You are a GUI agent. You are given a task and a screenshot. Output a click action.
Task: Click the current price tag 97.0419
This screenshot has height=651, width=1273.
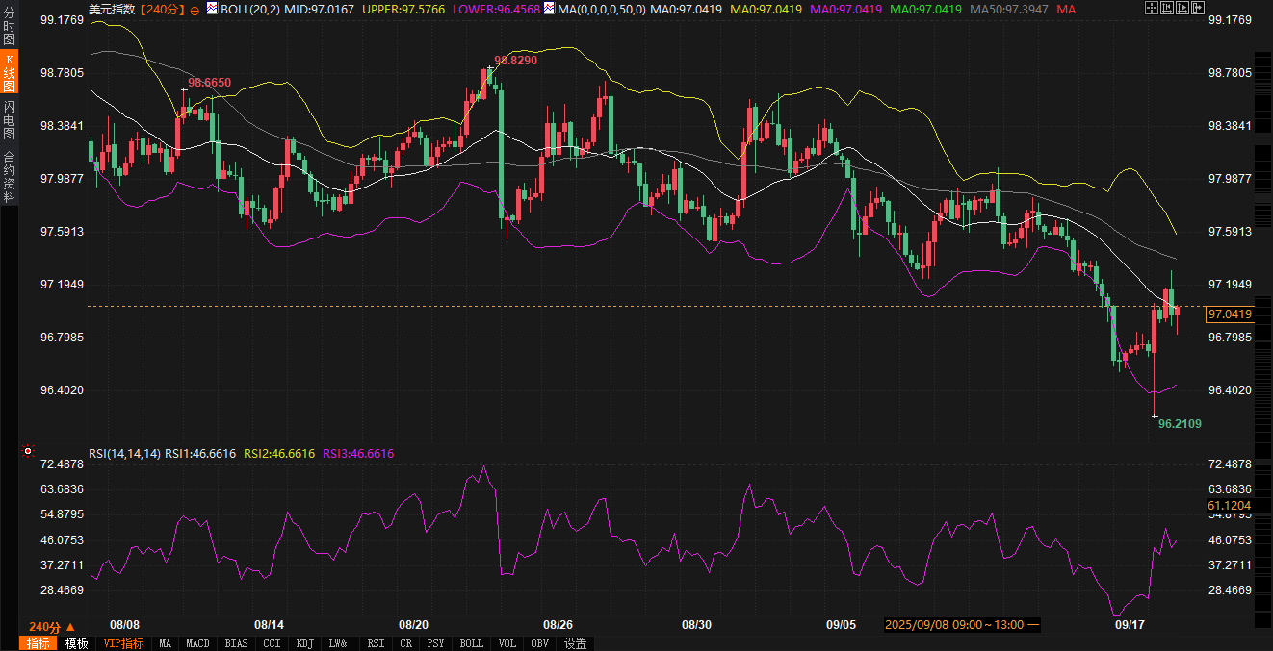[x=1230, y=314]
